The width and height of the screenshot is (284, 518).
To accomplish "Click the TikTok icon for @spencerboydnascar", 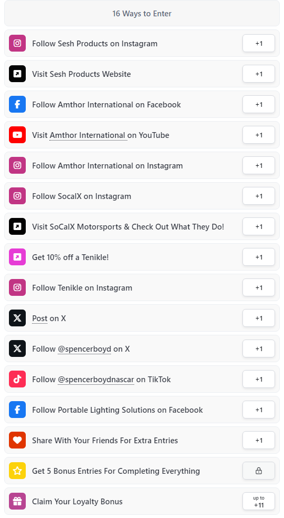I will pyautogui.click(x=17, y=379).
